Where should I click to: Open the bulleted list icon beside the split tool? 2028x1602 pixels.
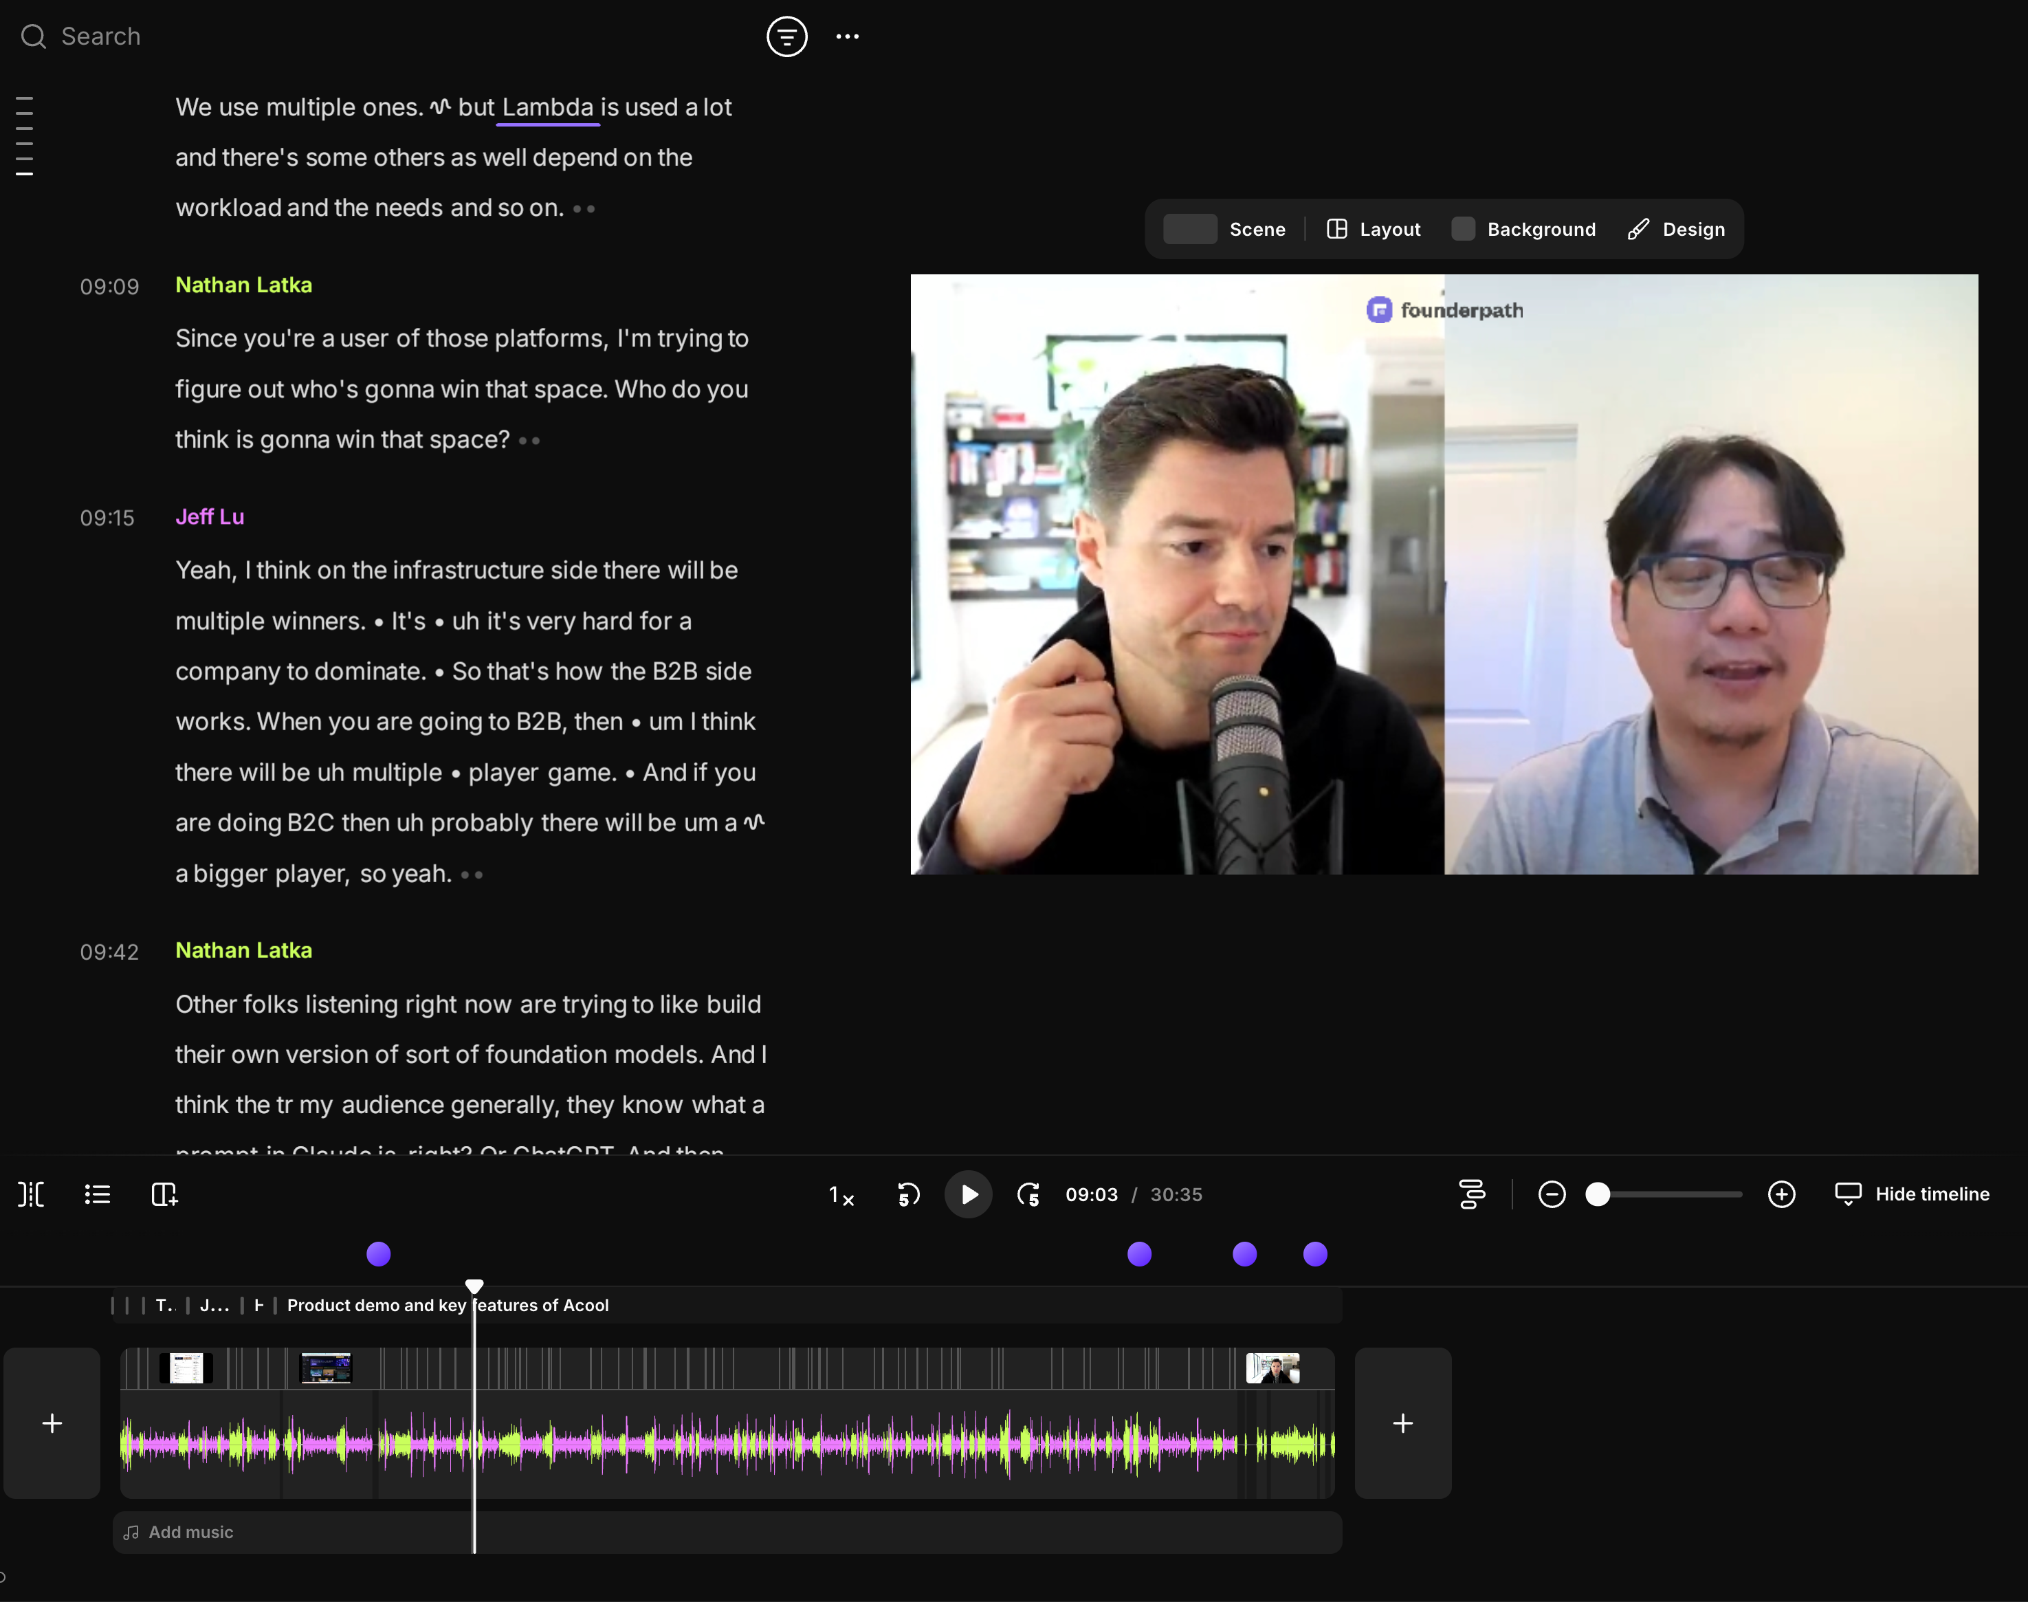tap(98, 1194)
